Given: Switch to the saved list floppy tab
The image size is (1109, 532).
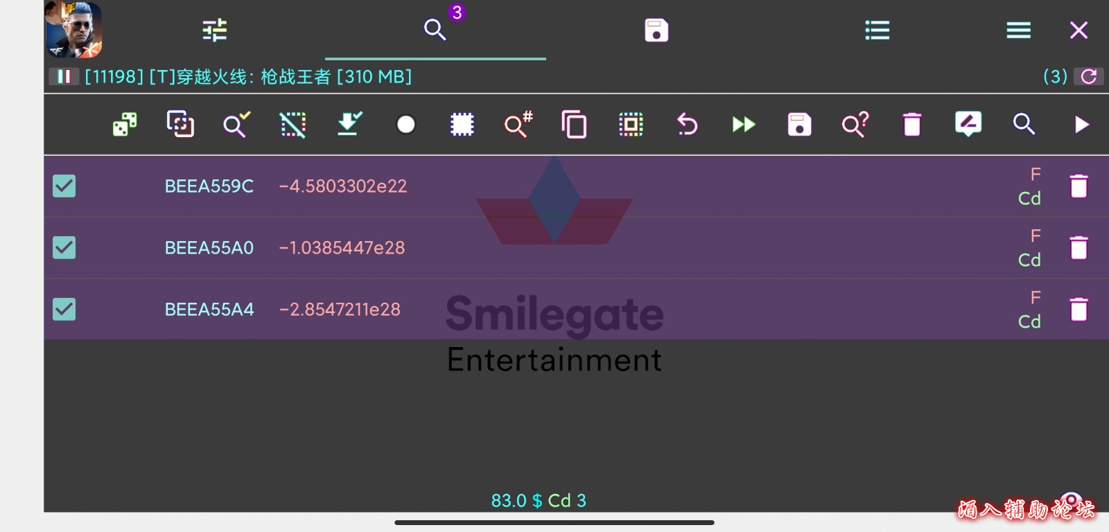Looking at the screenshot, I should (x=656, y=30).
